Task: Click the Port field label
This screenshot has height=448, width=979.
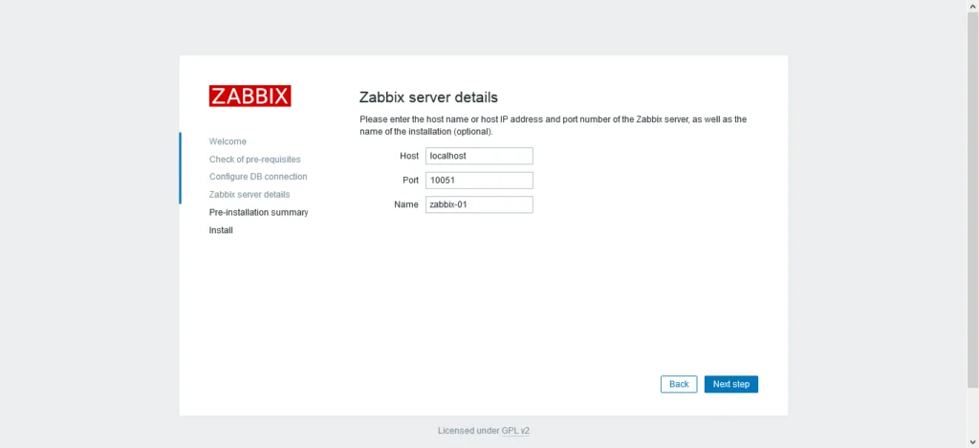Action: 410,181
